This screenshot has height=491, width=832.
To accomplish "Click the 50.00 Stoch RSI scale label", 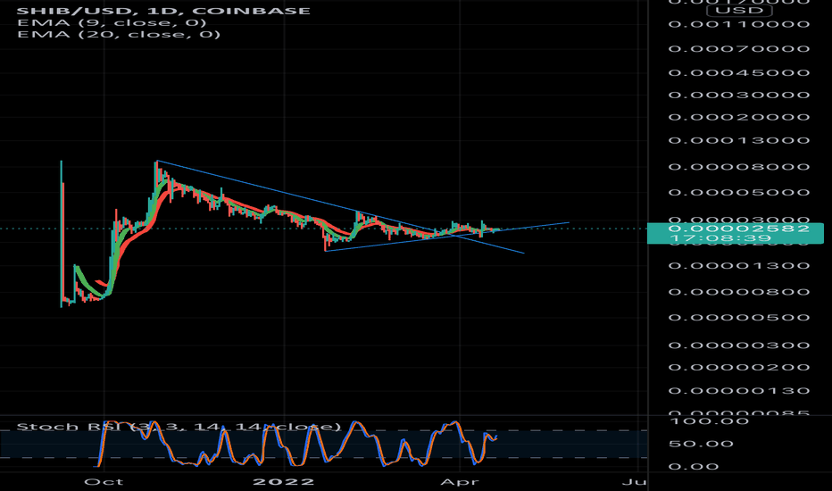I will coord(701,444).
